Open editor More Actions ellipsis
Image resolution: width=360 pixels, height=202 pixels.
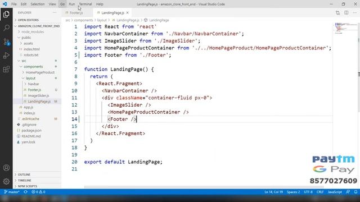point(355,13)
